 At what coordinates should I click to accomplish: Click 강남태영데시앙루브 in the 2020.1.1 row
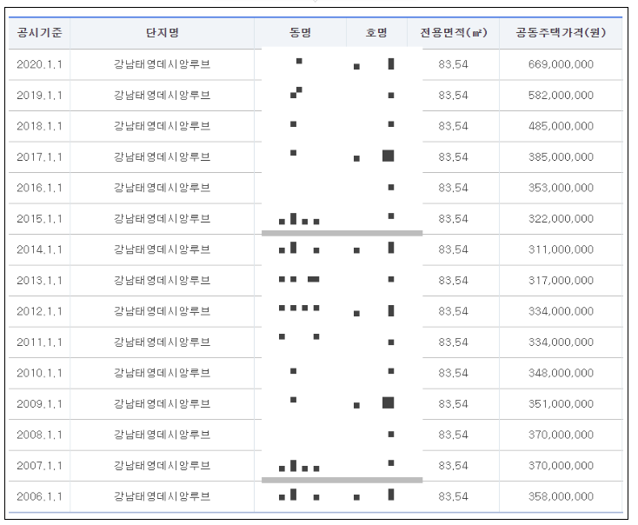point(162,64)
